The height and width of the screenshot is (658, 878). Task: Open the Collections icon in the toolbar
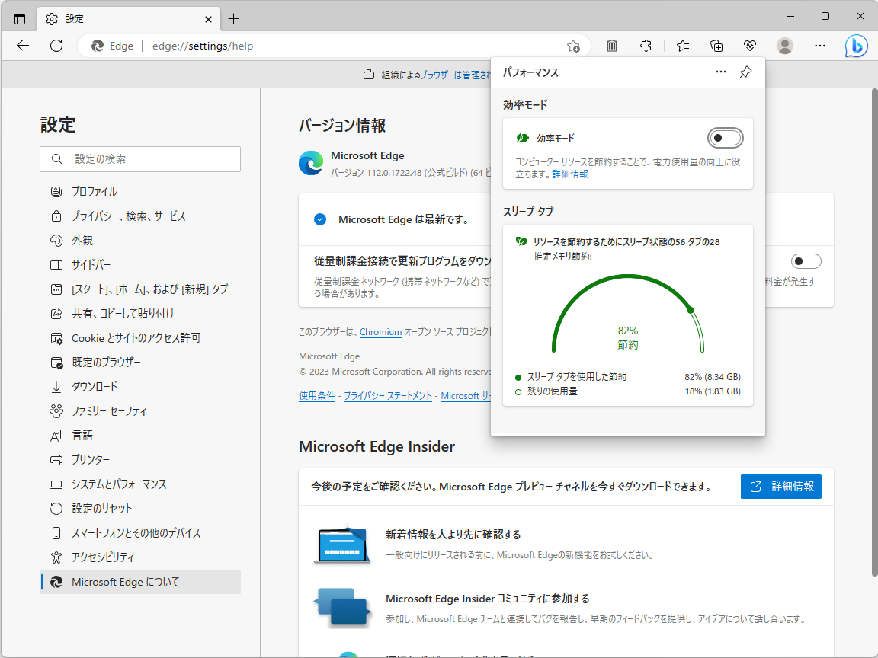point(716,46)
